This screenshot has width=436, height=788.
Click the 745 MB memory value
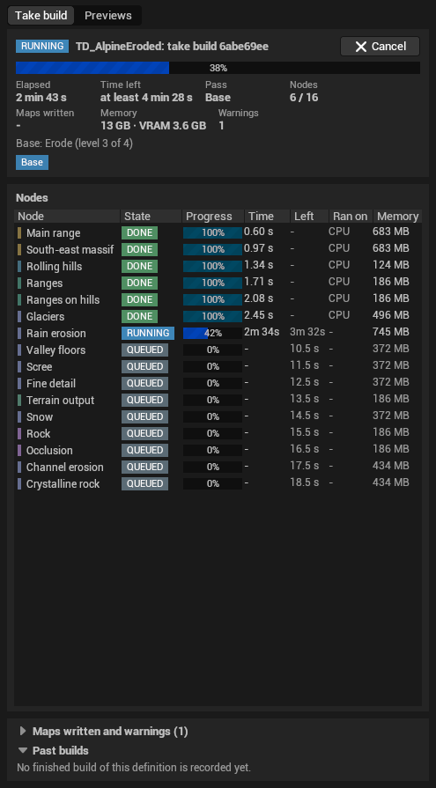tap(391, 332)
